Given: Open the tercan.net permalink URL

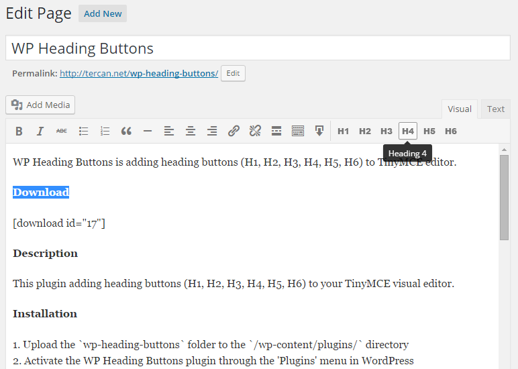Looking at the screenshot, I should tap(139, 73).
